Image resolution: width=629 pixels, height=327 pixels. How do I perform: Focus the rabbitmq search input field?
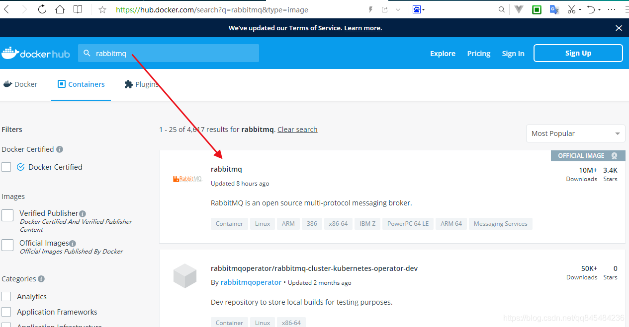click(169, 53)
